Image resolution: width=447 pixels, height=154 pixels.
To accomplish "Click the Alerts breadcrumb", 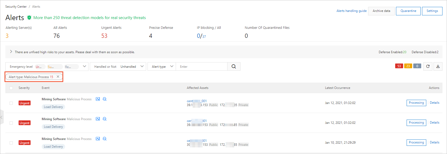I will click(36, 7).
